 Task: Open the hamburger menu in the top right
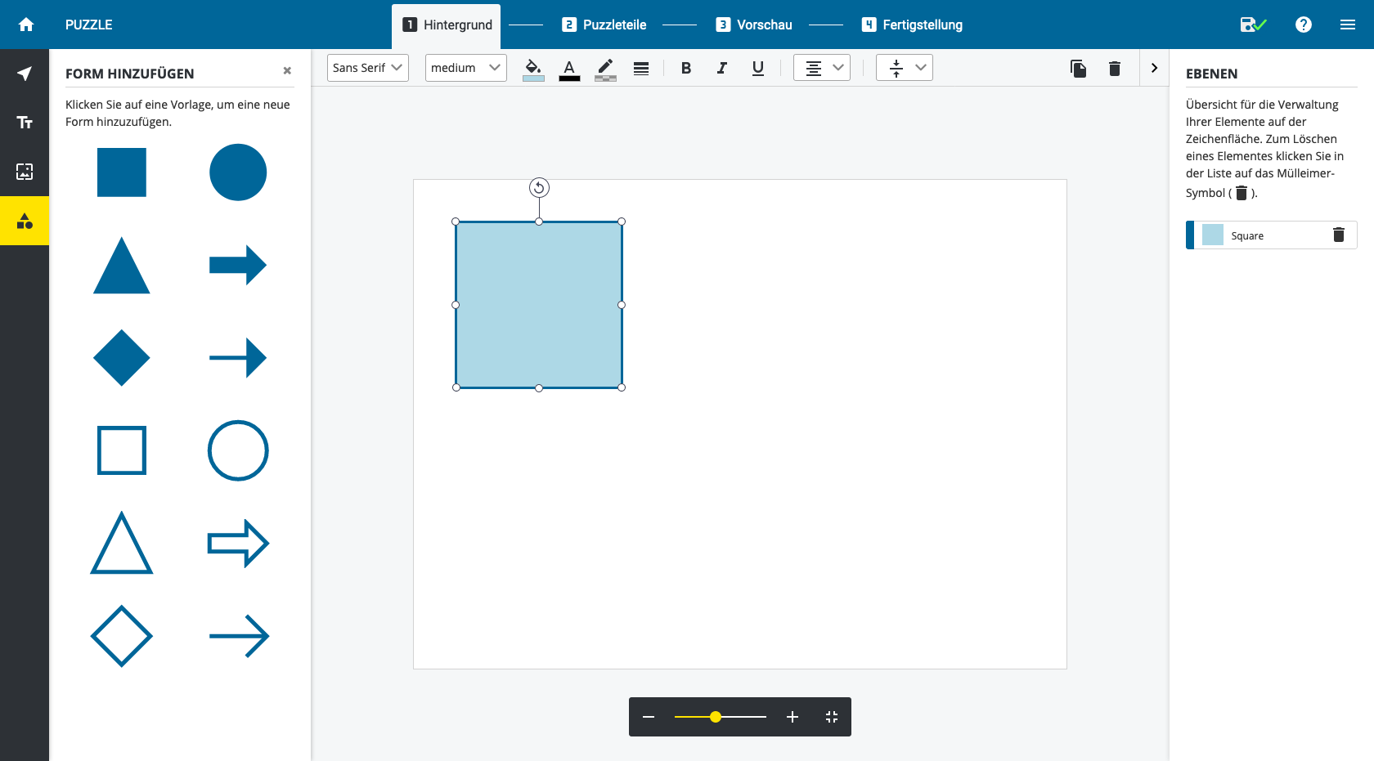click(1348, 25)
